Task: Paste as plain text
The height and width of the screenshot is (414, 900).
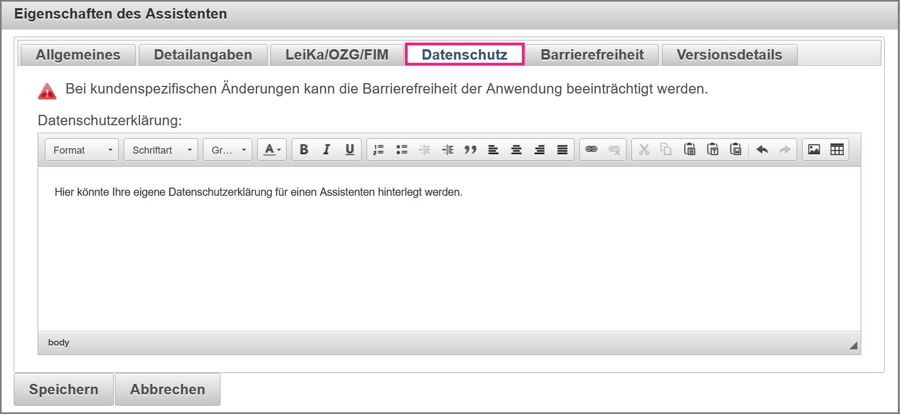Action: [x=713, y=150]
